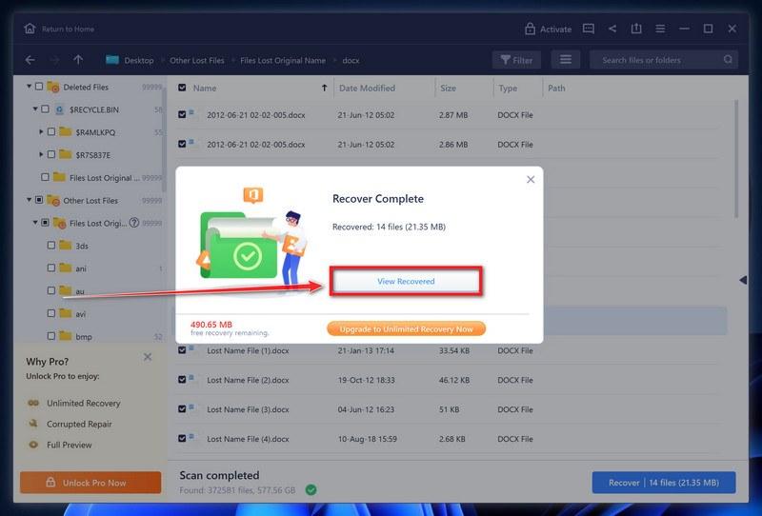Select Files Lost Original ... tree folder icon
762x516 pixels.
(59, 177)
